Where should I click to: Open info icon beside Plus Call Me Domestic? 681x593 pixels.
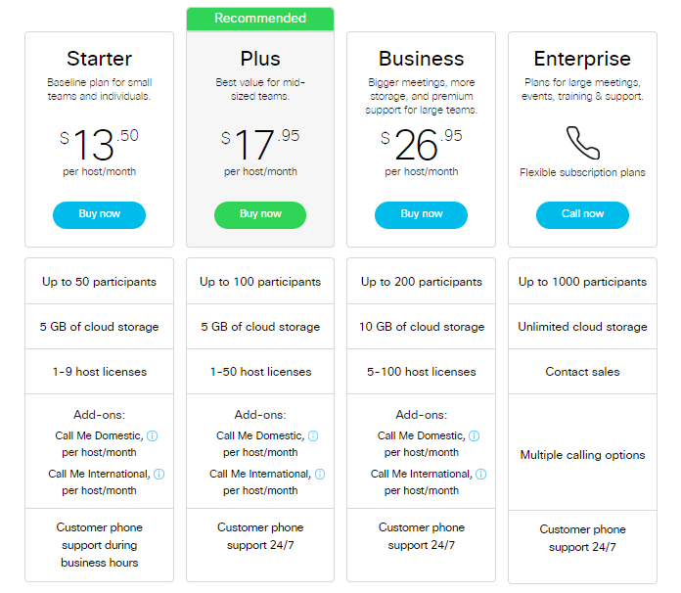coord(313,435)
